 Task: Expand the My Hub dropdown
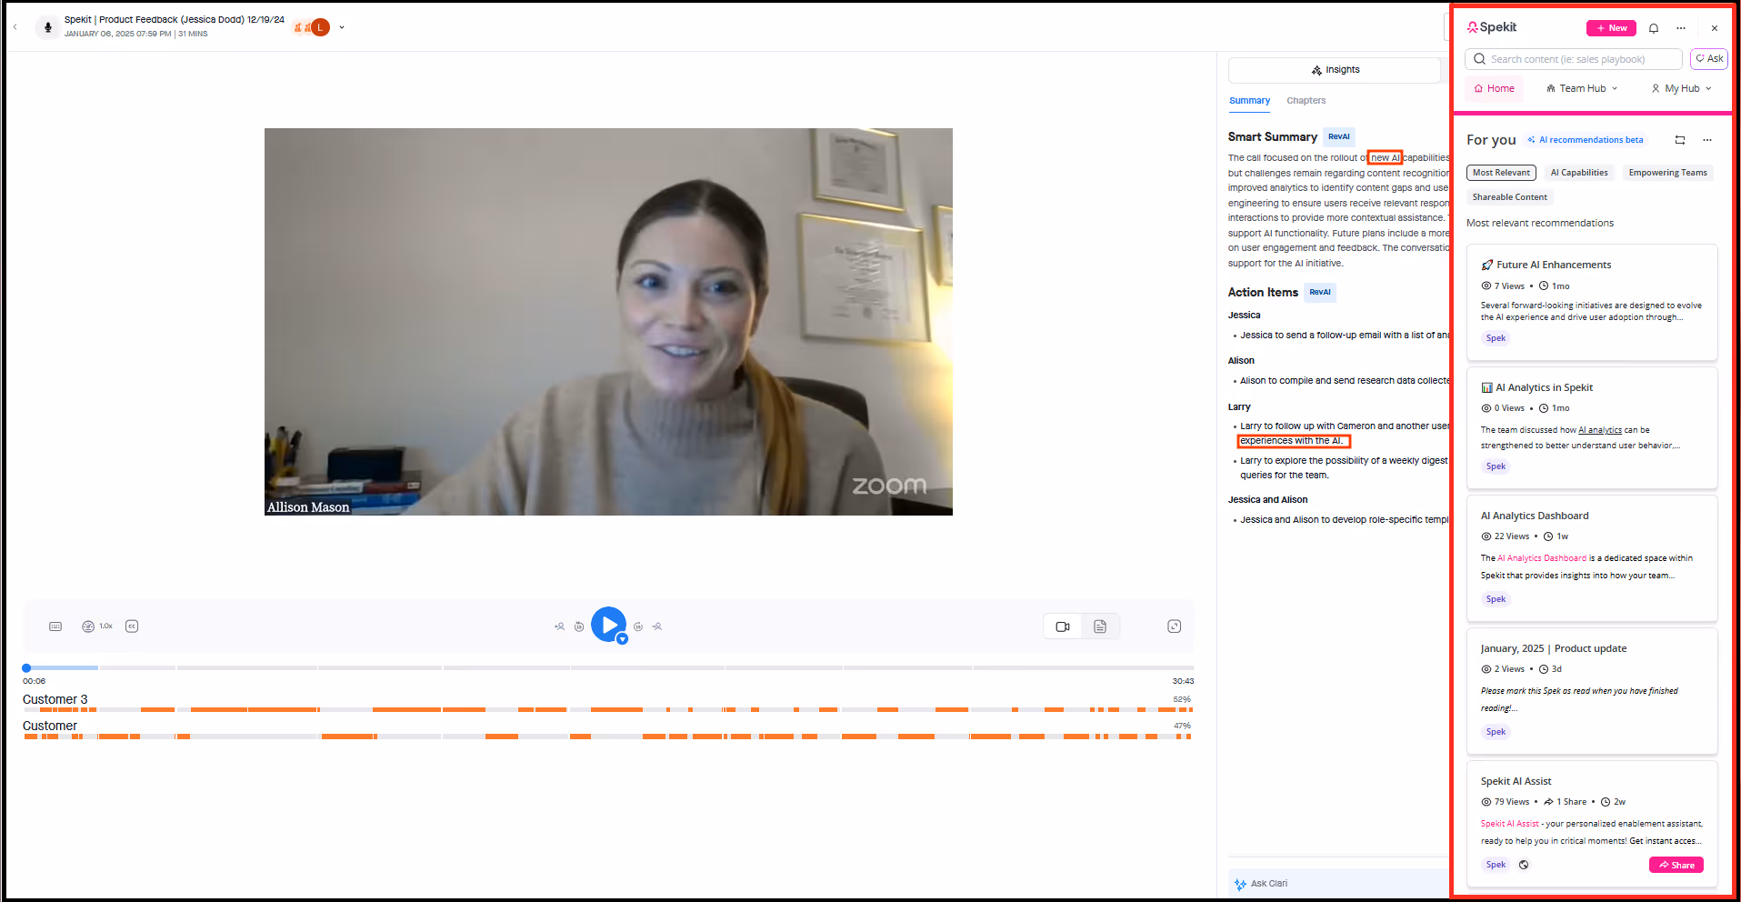pyautogui.click(x=1682, y=89)
